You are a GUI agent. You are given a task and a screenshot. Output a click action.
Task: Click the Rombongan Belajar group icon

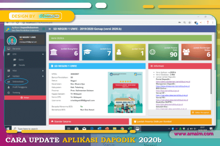[186, 52]
